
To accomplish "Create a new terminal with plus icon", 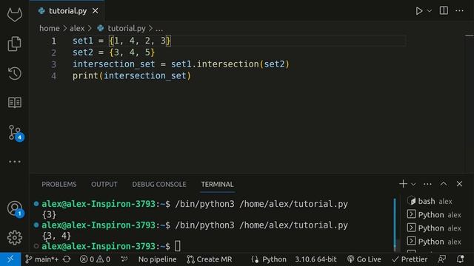I will tap(403, 184).
